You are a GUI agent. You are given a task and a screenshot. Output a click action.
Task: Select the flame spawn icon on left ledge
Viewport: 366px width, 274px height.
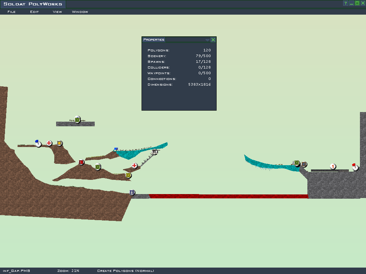(60, 143)
